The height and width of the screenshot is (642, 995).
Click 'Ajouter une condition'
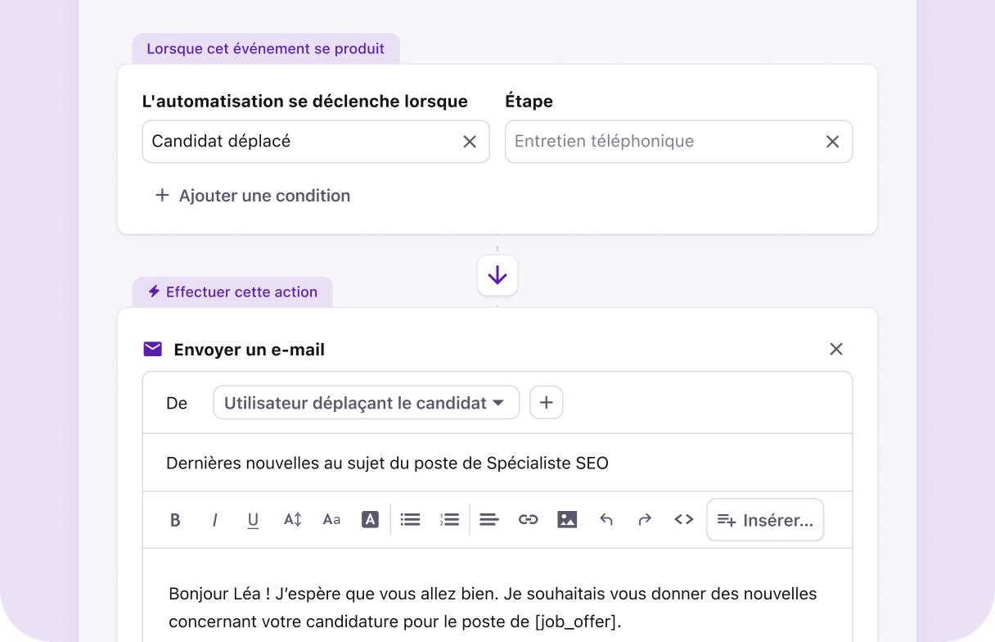[252, 195]
